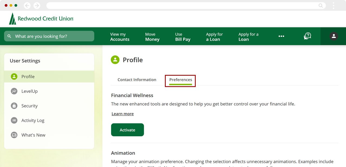Viewport: 346px width, 167px height.
Task: Open the View my Accounts menu
Action: pyautogui.click(x=119, y=36)
